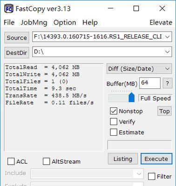The image size is (176, 186).
Task: Click the FastCopy app icon in title bar
Action: click(9, 8)
